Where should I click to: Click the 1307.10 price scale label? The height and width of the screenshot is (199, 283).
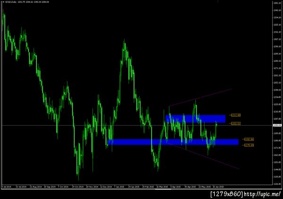pyautogui.click(x=277, y=39)
